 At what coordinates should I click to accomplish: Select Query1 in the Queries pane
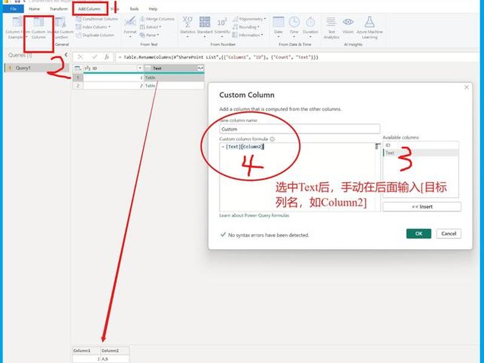tap(36, 68)
